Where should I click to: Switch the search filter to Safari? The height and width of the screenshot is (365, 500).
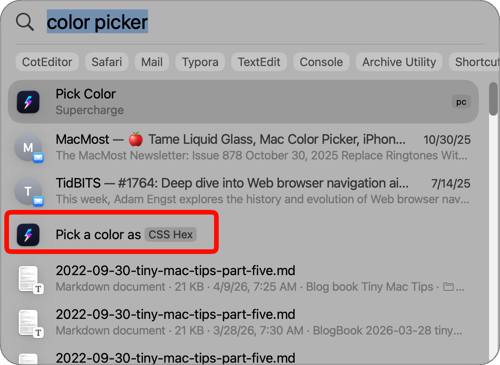tap(107, 61)
